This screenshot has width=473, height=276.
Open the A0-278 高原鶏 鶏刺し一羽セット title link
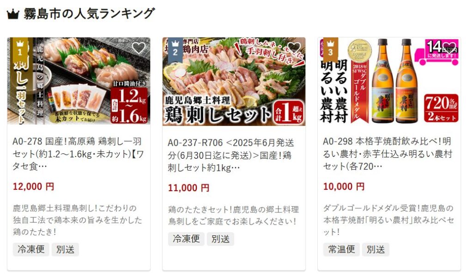(78, 154)
